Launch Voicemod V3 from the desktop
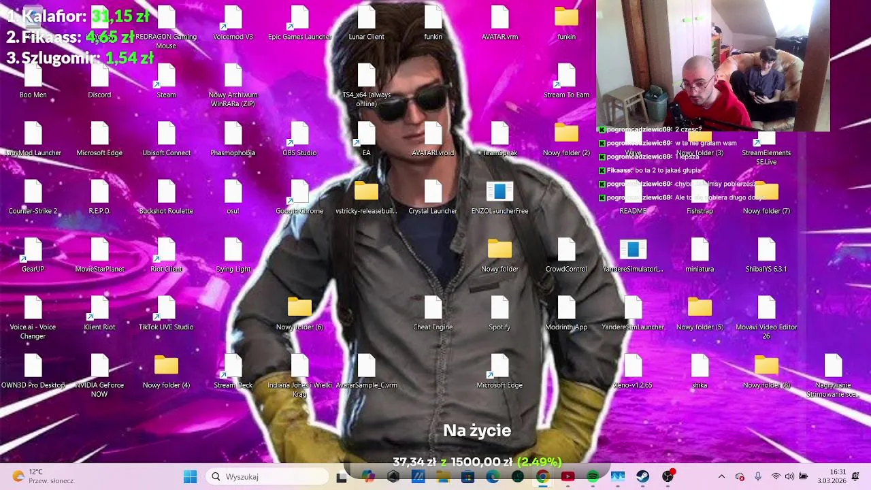Image resolution: width=871 pixels, height=490 pixels. pos(233,23)
